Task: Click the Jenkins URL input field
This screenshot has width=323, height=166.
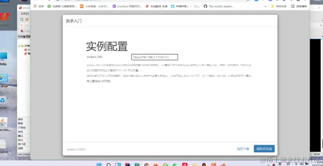Action: [154, 57]
